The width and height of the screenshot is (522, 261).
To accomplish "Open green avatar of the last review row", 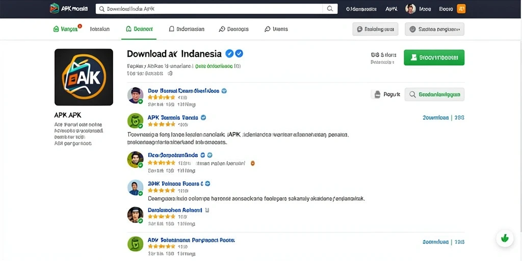I will pyautogui.click(x=135, y=244).
